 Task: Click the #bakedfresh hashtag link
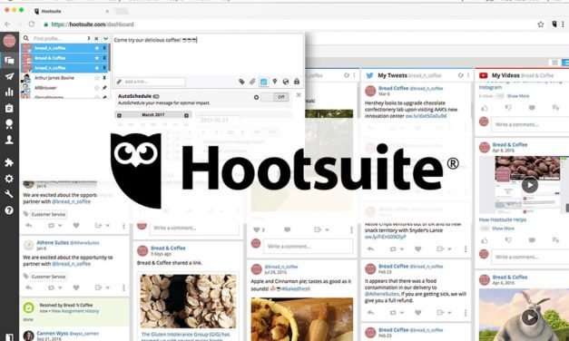click(296, 288)
